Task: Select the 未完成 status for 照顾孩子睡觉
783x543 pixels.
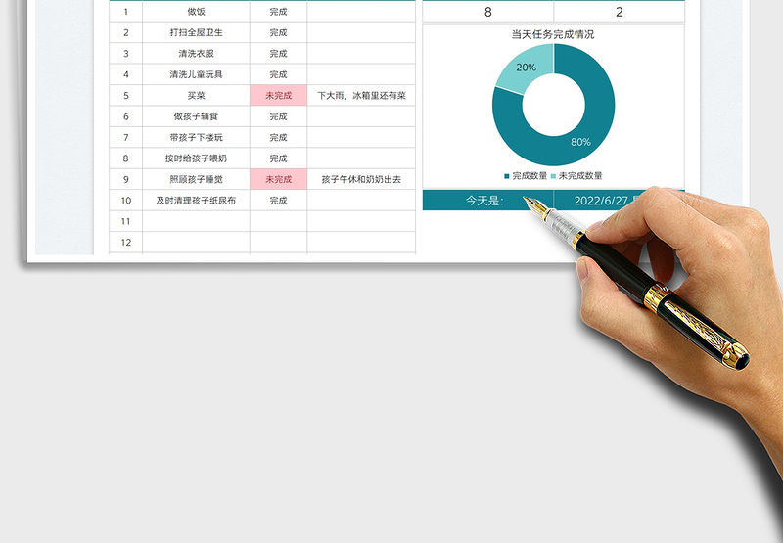Action: click(278, 179)
